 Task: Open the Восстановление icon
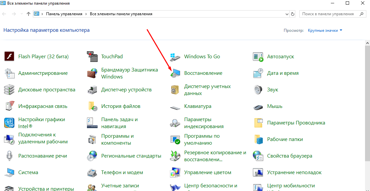[x=175, y=73]
